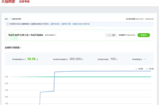Go to the previous period with 上一周期
This screenshot has height=105, width=159.
[x=111, y=35]
